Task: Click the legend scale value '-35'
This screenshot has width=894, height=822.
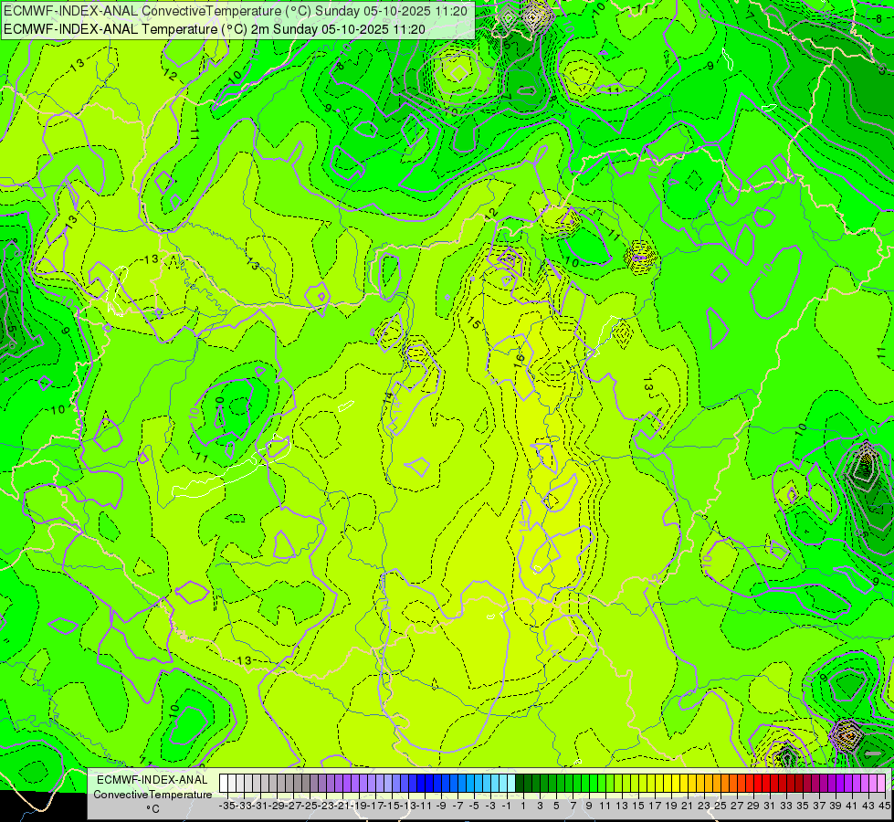Action: pos(226,806)
